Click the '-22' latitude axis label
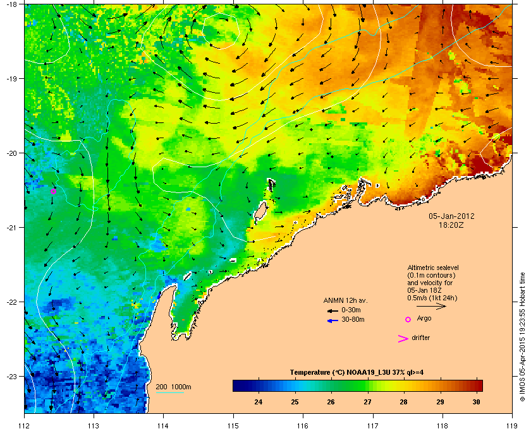The height and width of the screenshot is (429, 531). pyautogui.click(x=11, y=302)
